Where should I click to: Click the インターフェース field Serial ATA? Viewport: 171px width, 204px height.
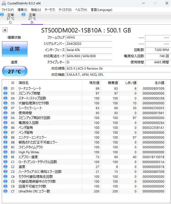coord(89,50)
